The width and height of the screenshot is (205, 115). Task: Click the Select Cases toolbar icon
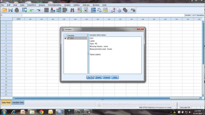tap(105, 10)
